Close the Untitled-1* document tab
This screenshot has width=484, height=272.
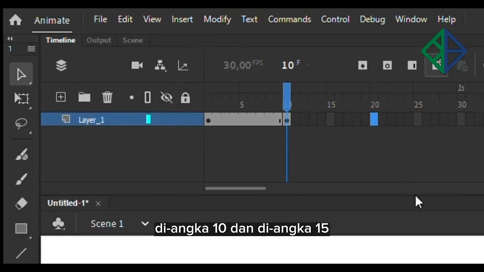(98, 204)
